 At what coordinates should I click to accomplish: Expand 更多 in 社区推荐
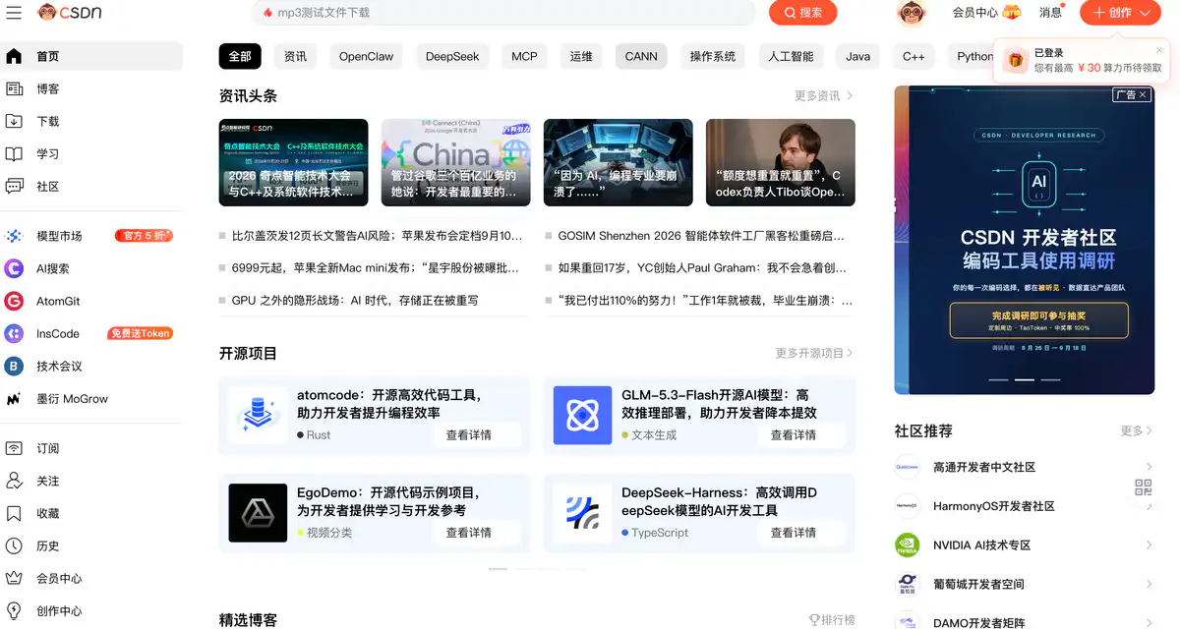pyautogui.click(x=1137, y=430)
